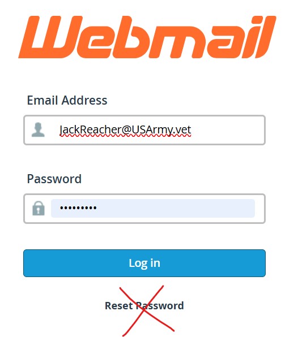The height and width of the screenshot is (337, 298).
Task: Click the padlock icon in password box
Action: point(39,208)
